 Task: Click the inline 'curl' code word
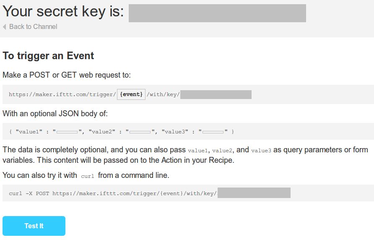[x=88, y=176]
